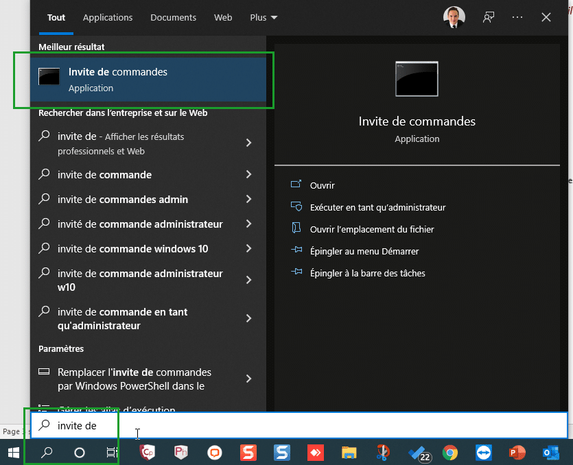
Task: Open Microsoft To Do with badge 22
Action: pos(419,453)
